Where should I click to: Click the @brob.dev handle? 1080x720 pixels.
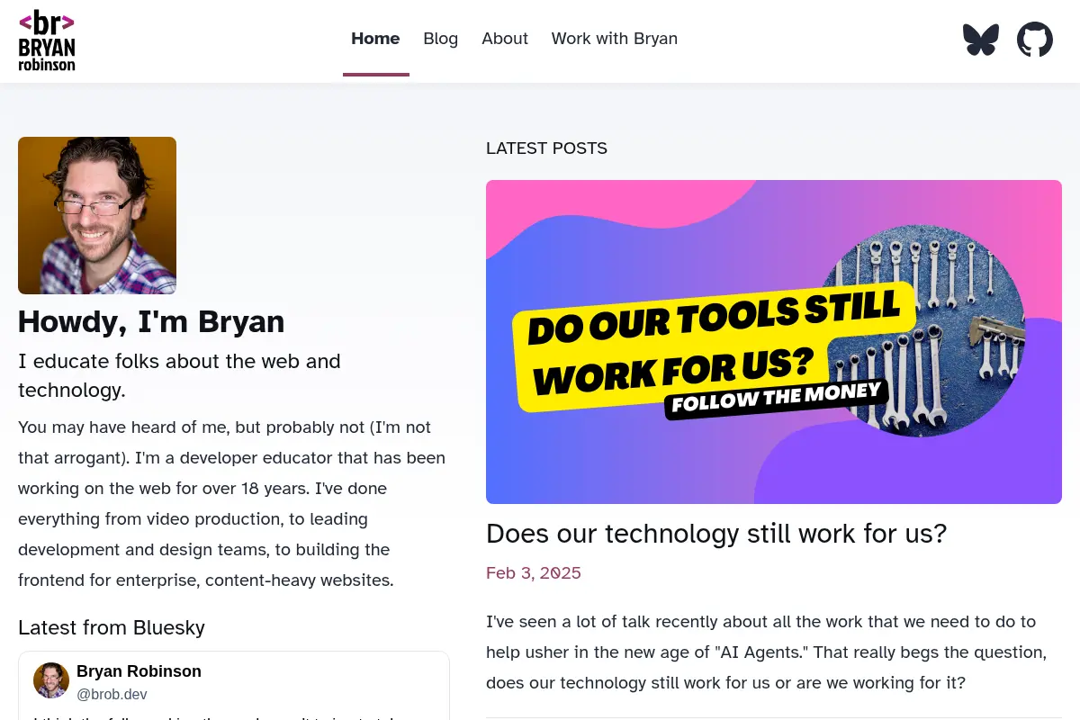pyautogui.click(x=112, y=695)
